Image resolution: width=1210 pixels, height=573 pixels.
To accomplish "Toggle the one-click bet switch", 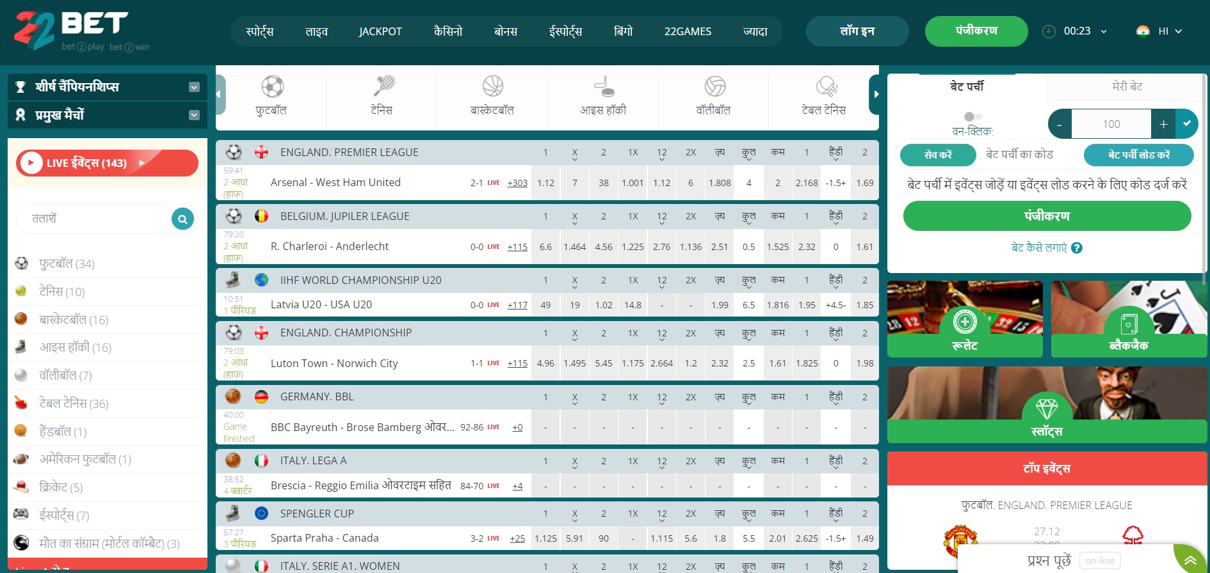I will [x=972, y=116].
